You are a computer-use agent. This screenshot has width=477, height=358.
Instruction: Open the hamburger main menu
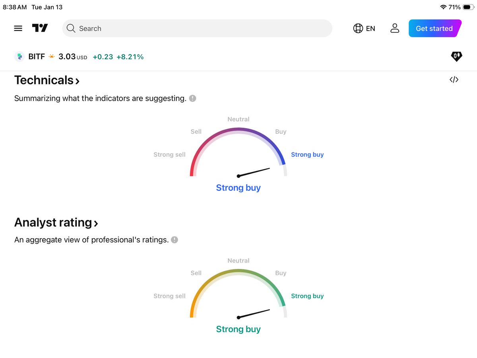tap(18, 29)
